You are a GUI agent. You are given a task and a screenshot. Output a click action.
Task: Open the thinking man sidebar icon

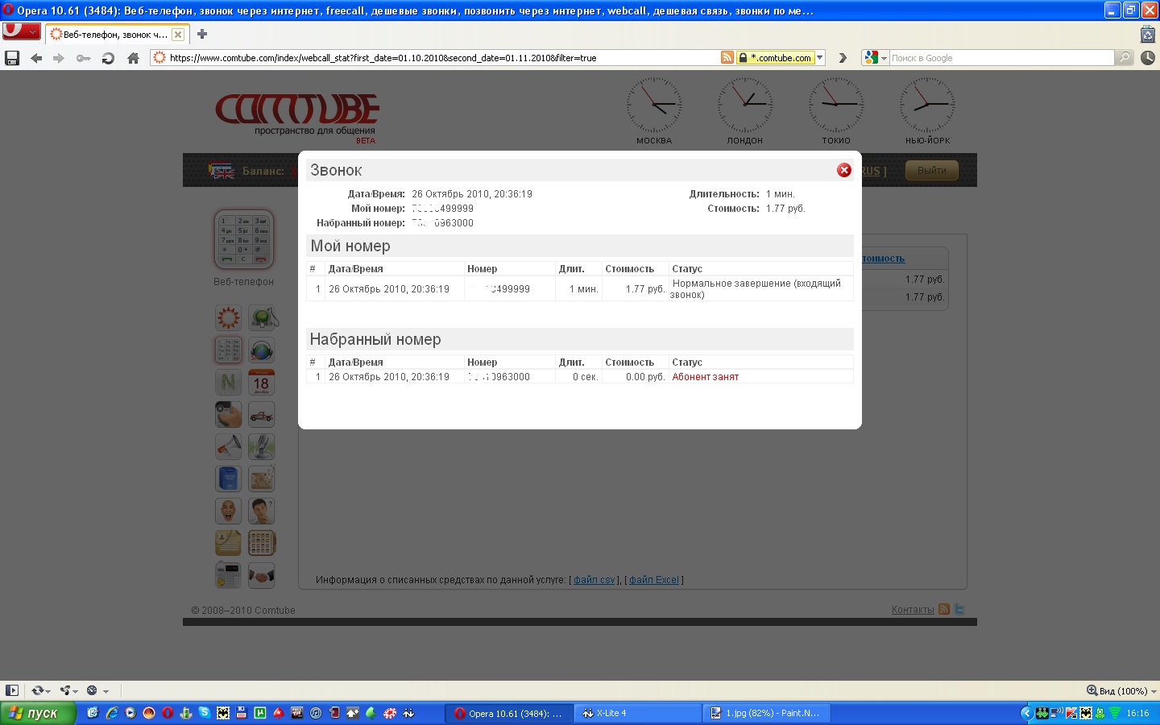262,511
